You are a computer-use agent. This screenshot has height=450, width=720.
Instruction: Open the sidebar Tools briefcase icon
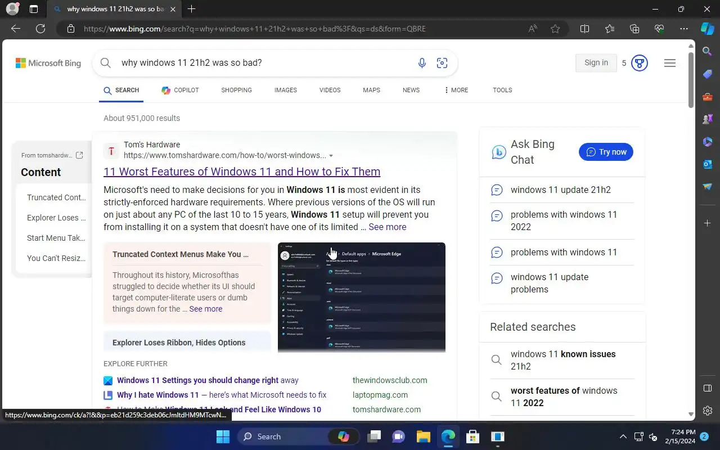(x=708, y=97)
